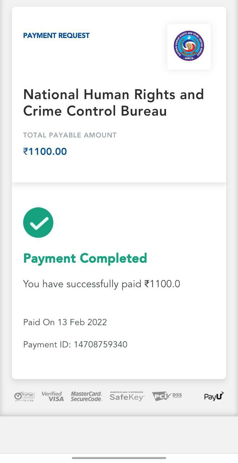The height and width of the screenshot is (463, 238).
Task: Select the National Human Rights merchant name
Action: [113, 102]
